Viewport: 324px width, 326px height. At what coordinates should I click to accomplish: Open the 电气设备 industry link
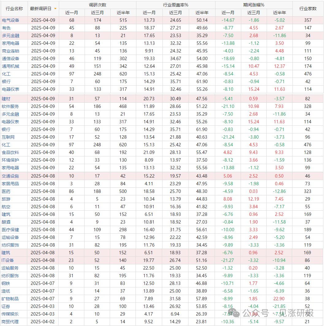[x=10, y=20]
